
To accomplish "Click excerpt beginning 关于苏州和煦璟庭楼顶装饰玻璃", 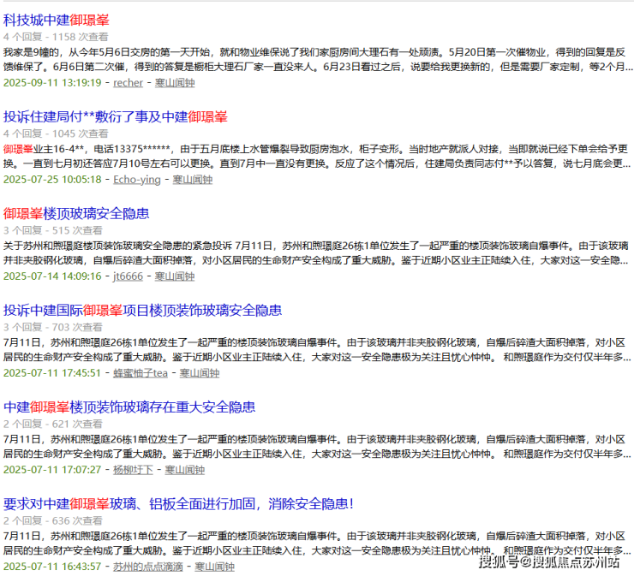I will click(x=317, y=252).
